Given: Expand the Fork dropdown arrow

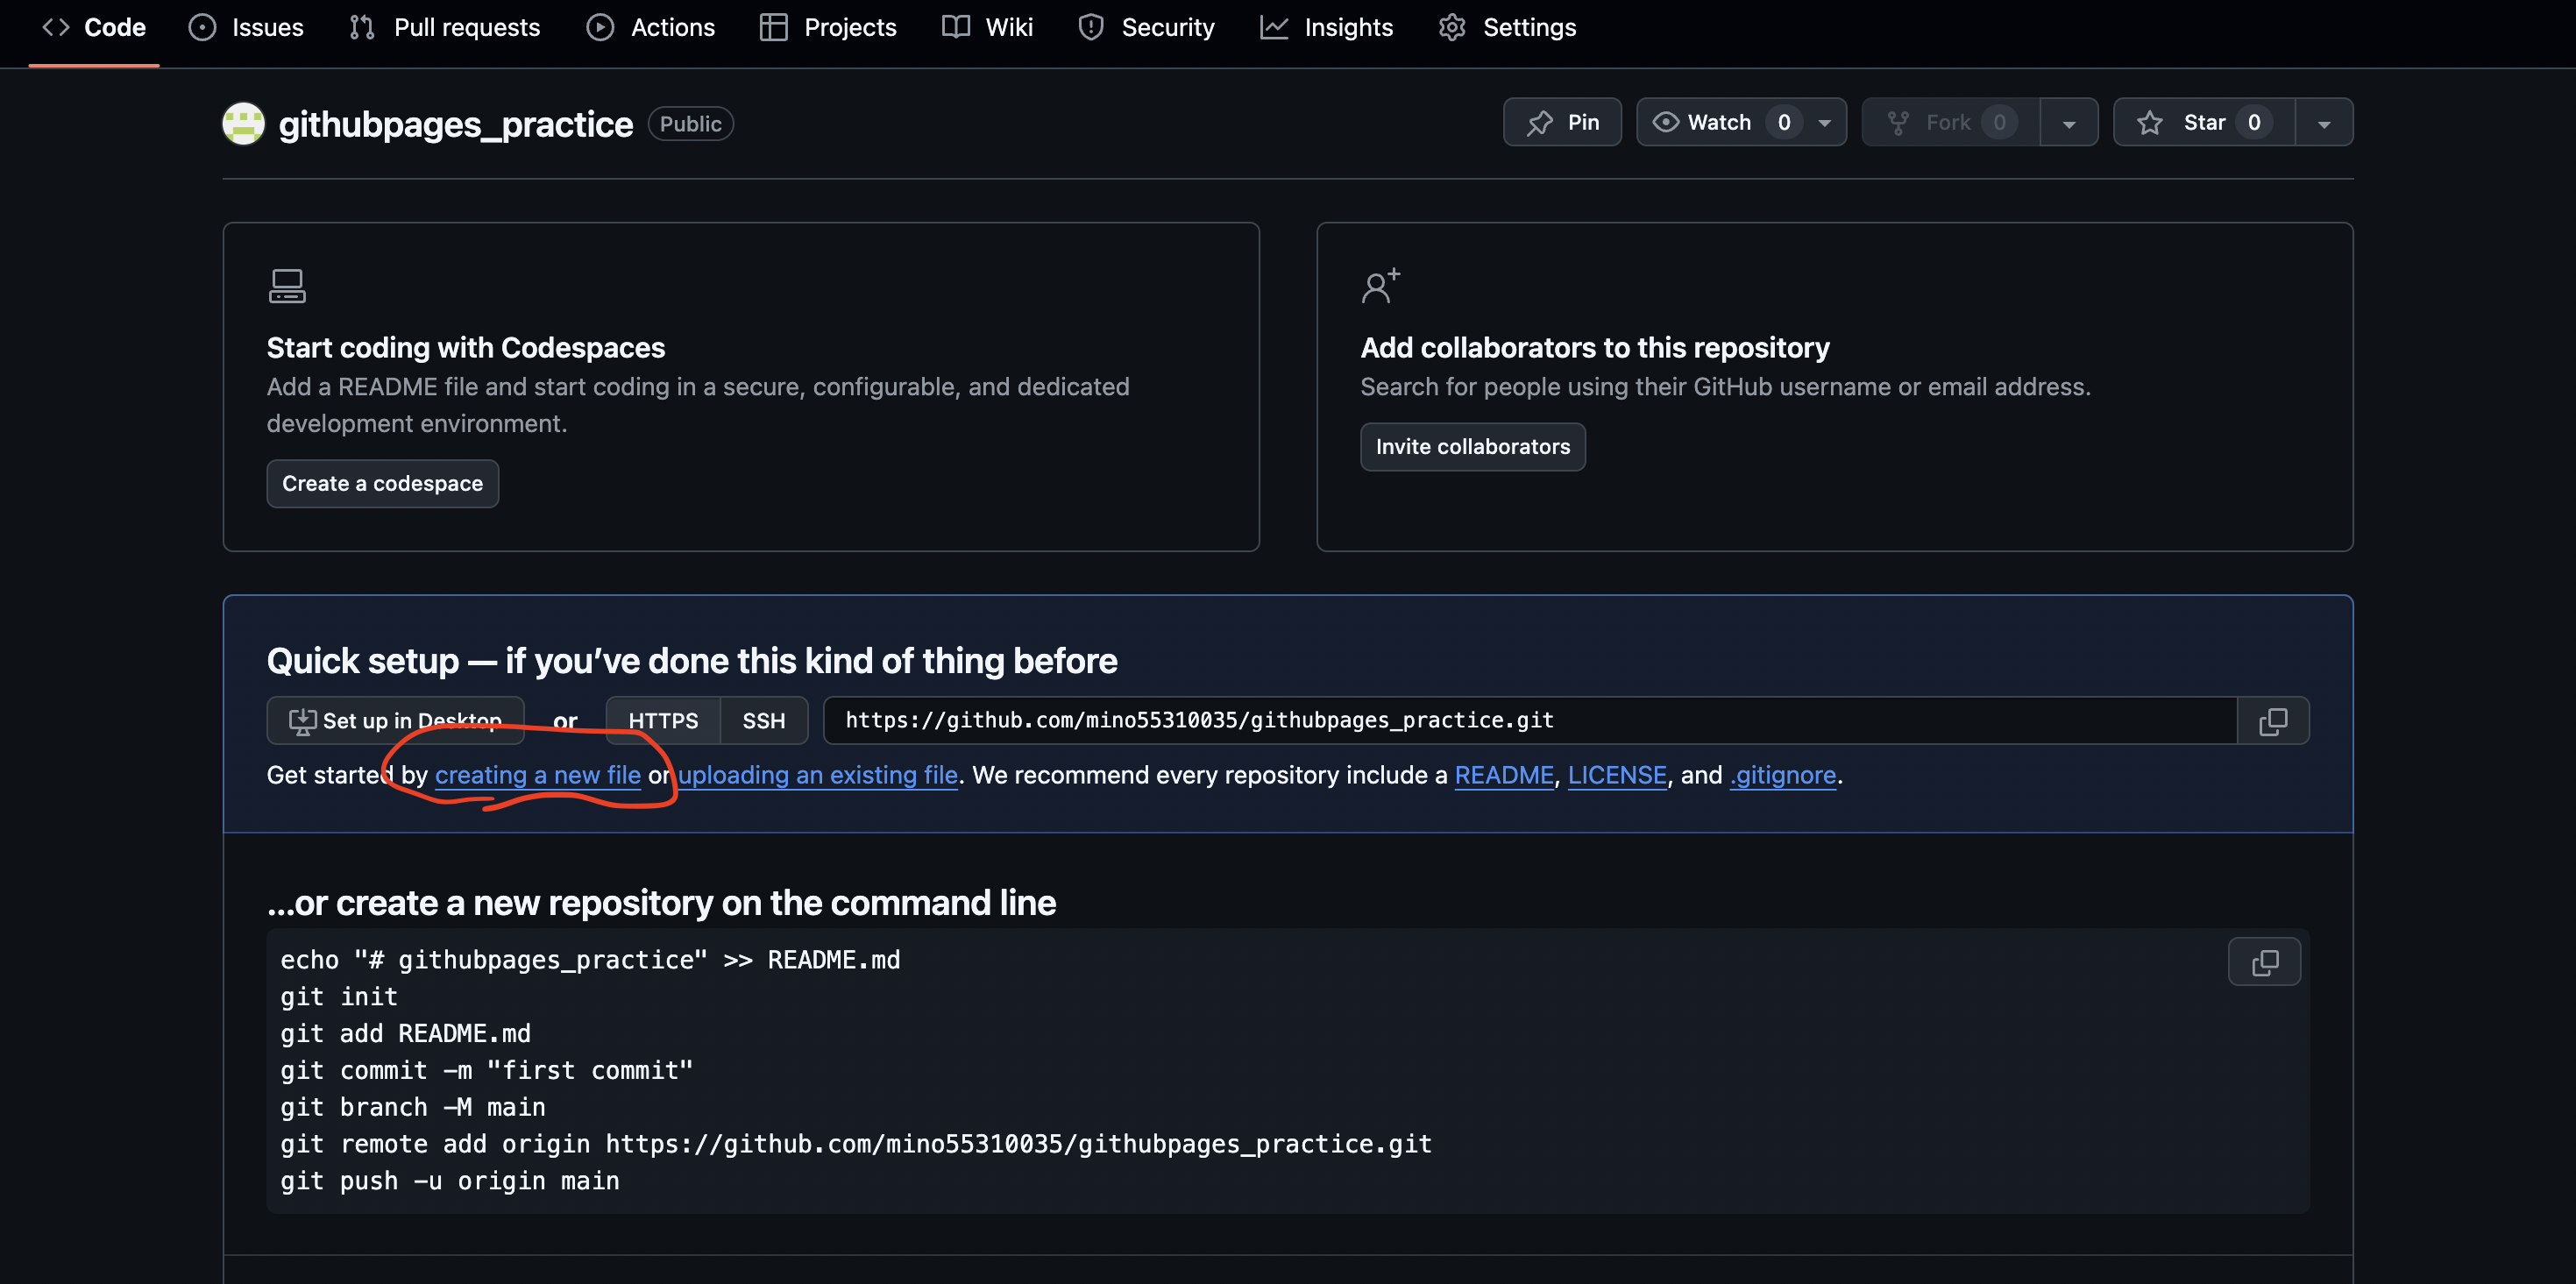Looking at the screenshot, I should [2070, 121].
